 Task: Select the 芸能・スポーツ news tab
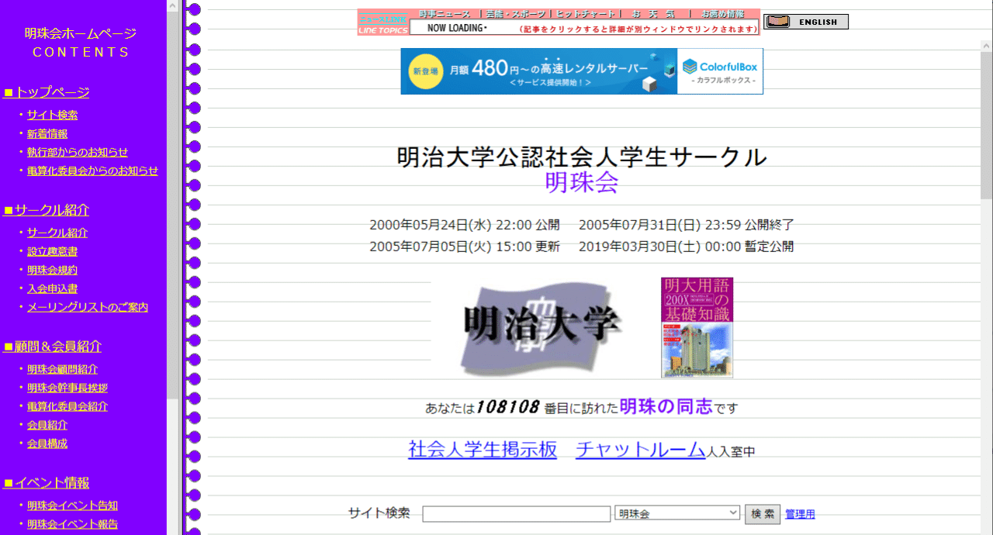[515, 14]
